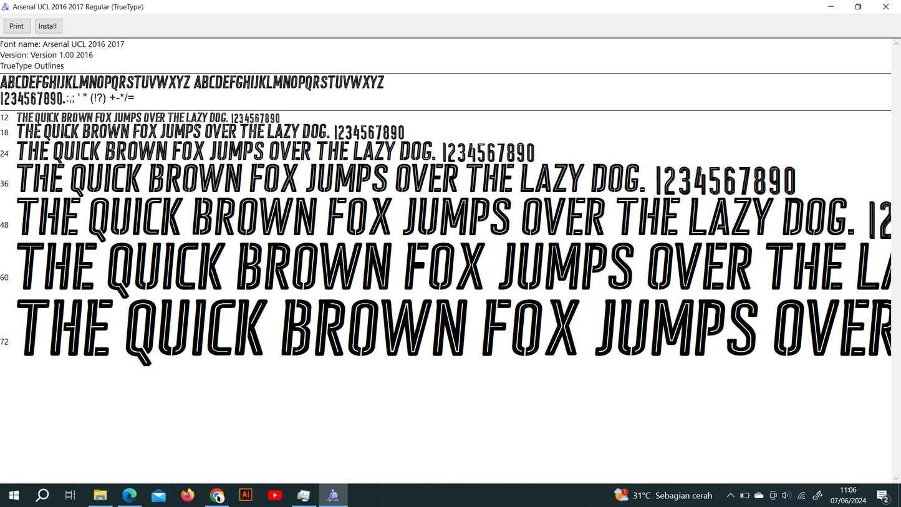Launch Google Chrome from the taskbar
This screenshot has height=507, width=901.
[216, 495]
